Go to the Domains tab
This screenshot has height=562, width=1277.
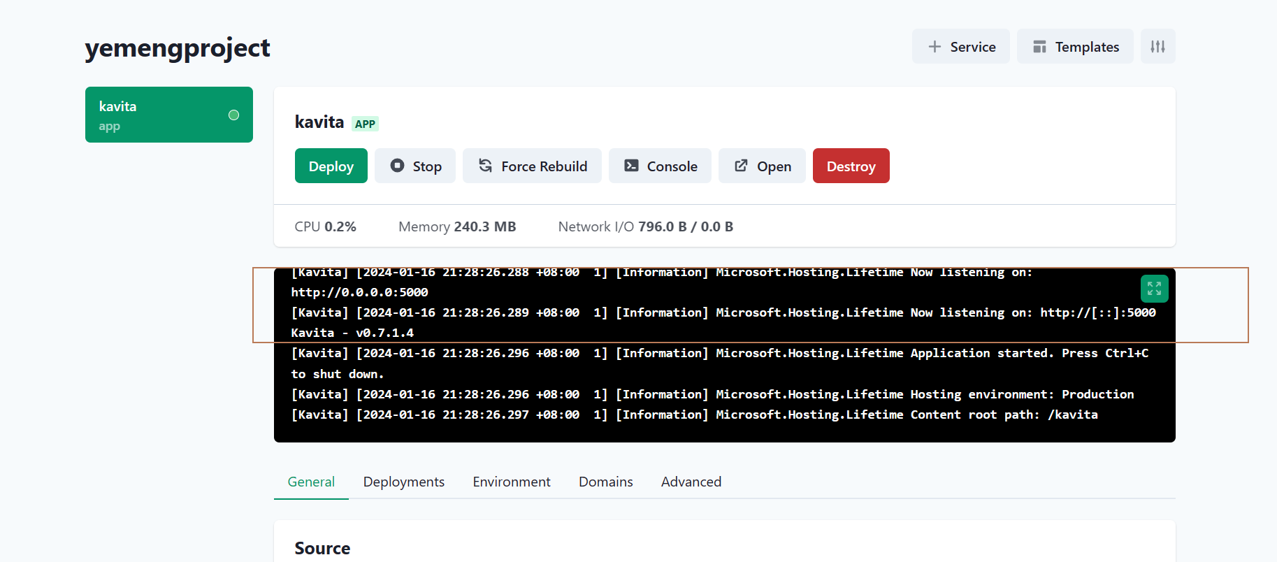(605, 482)
